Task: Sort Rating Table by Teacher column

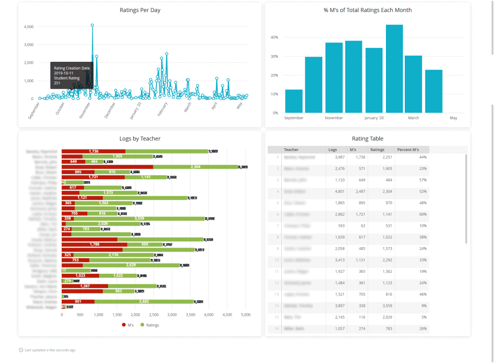Action: point(291,150)
